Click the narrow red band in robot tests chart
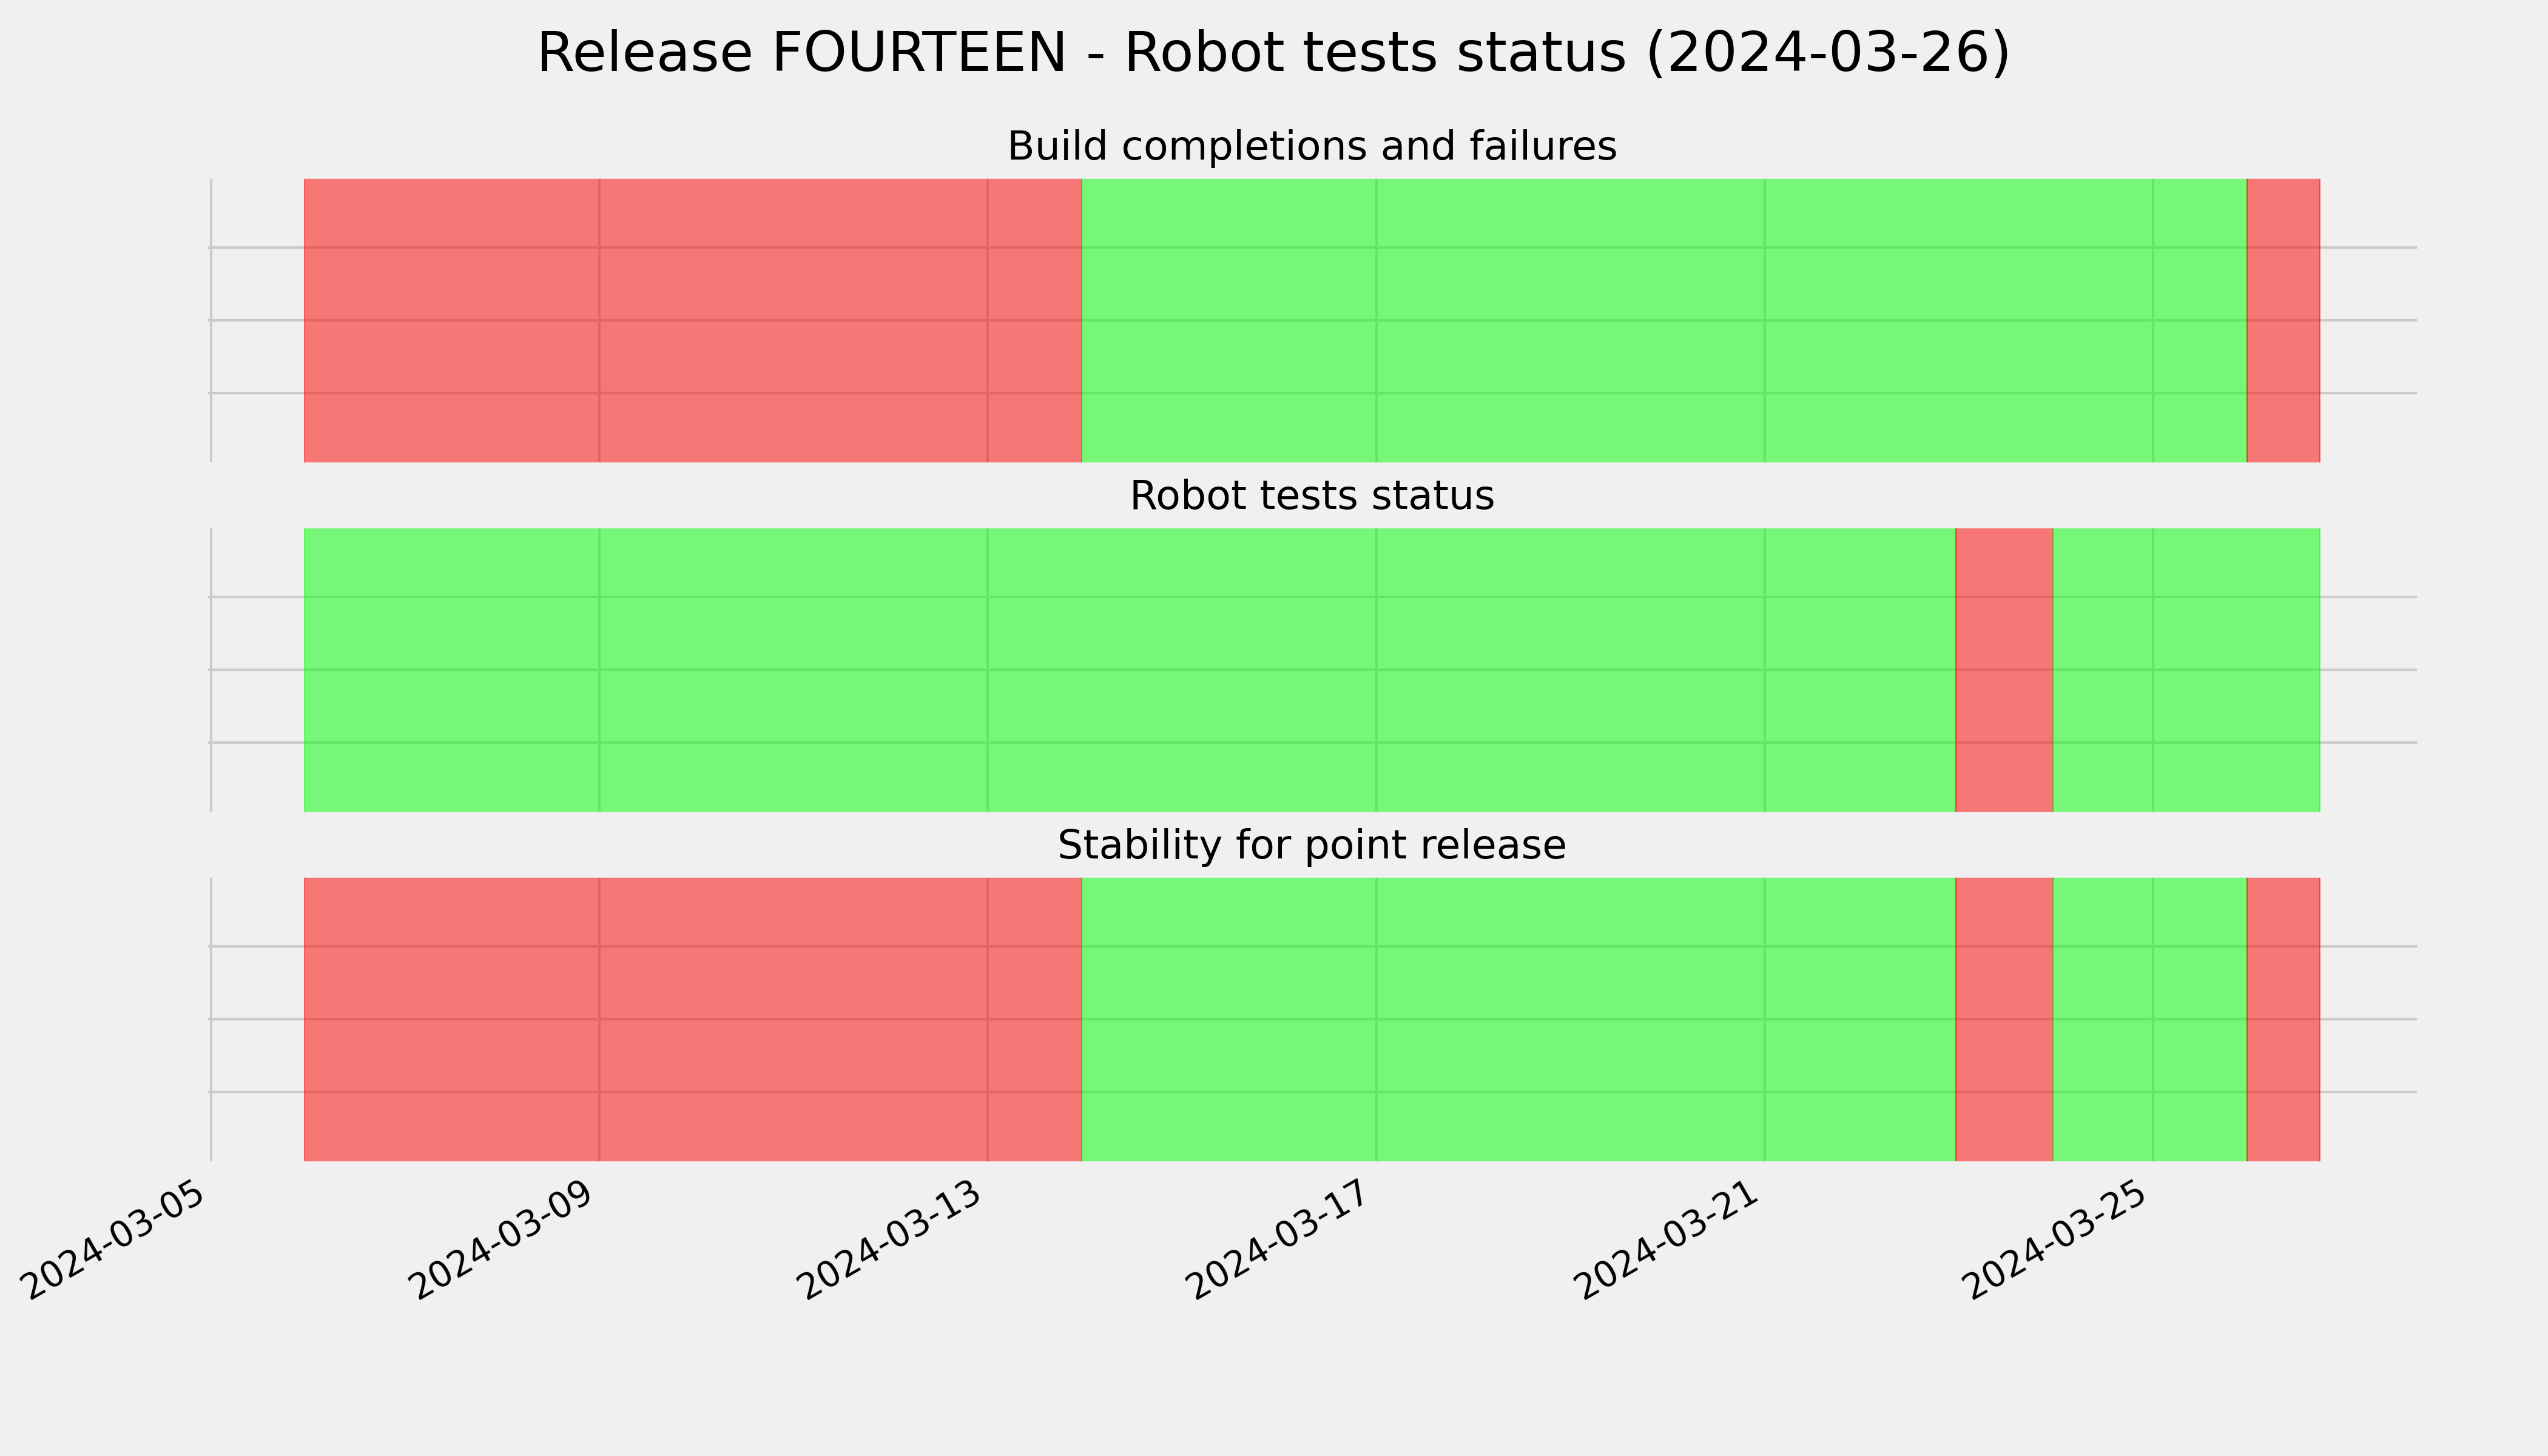2548x1456 pixels. click(x=2004, y=670)
